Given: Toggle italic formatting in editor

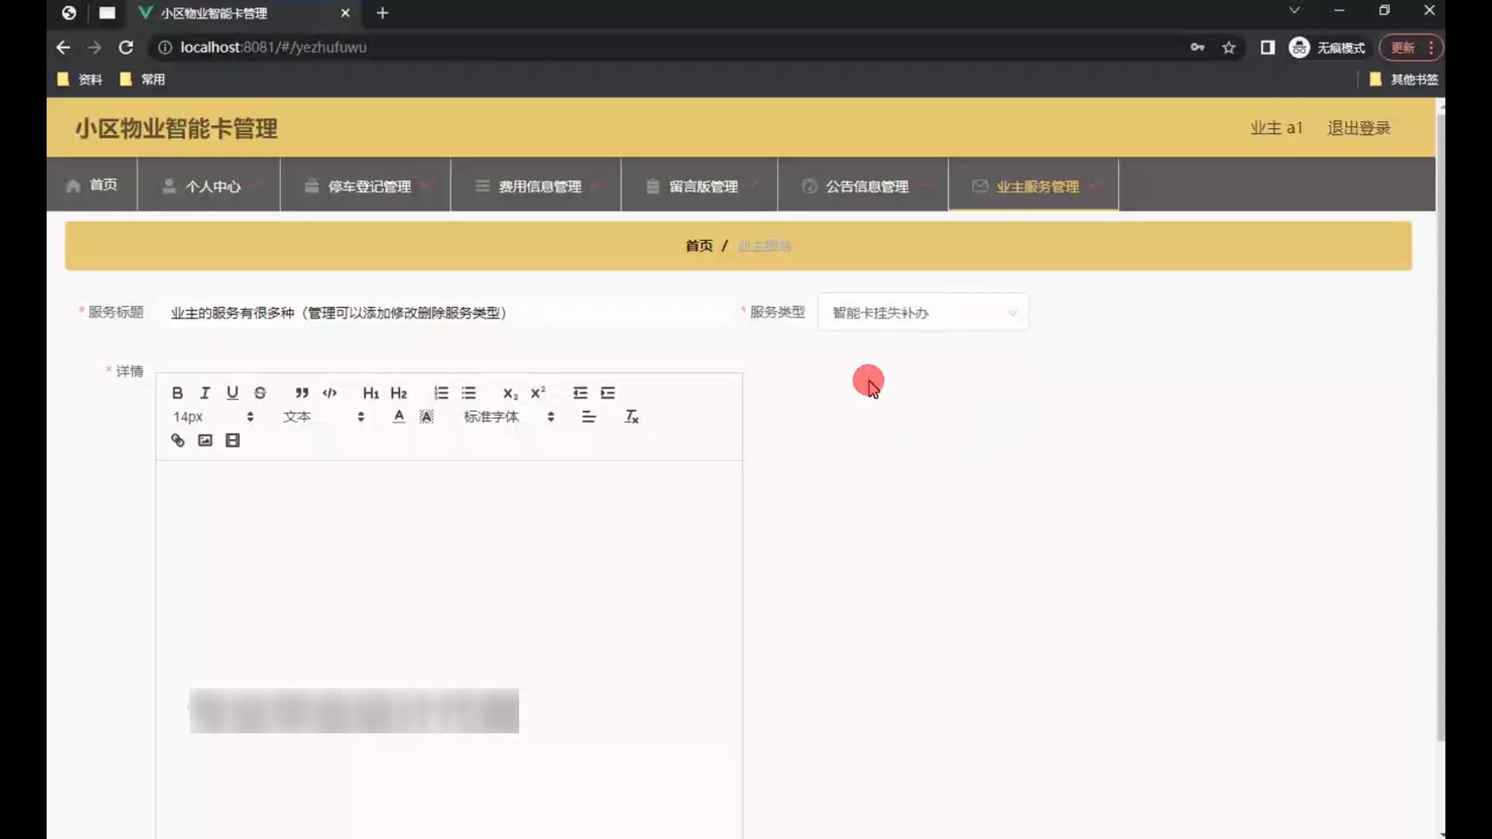Looking at the screenshot, I should click(x=205, y=393).
